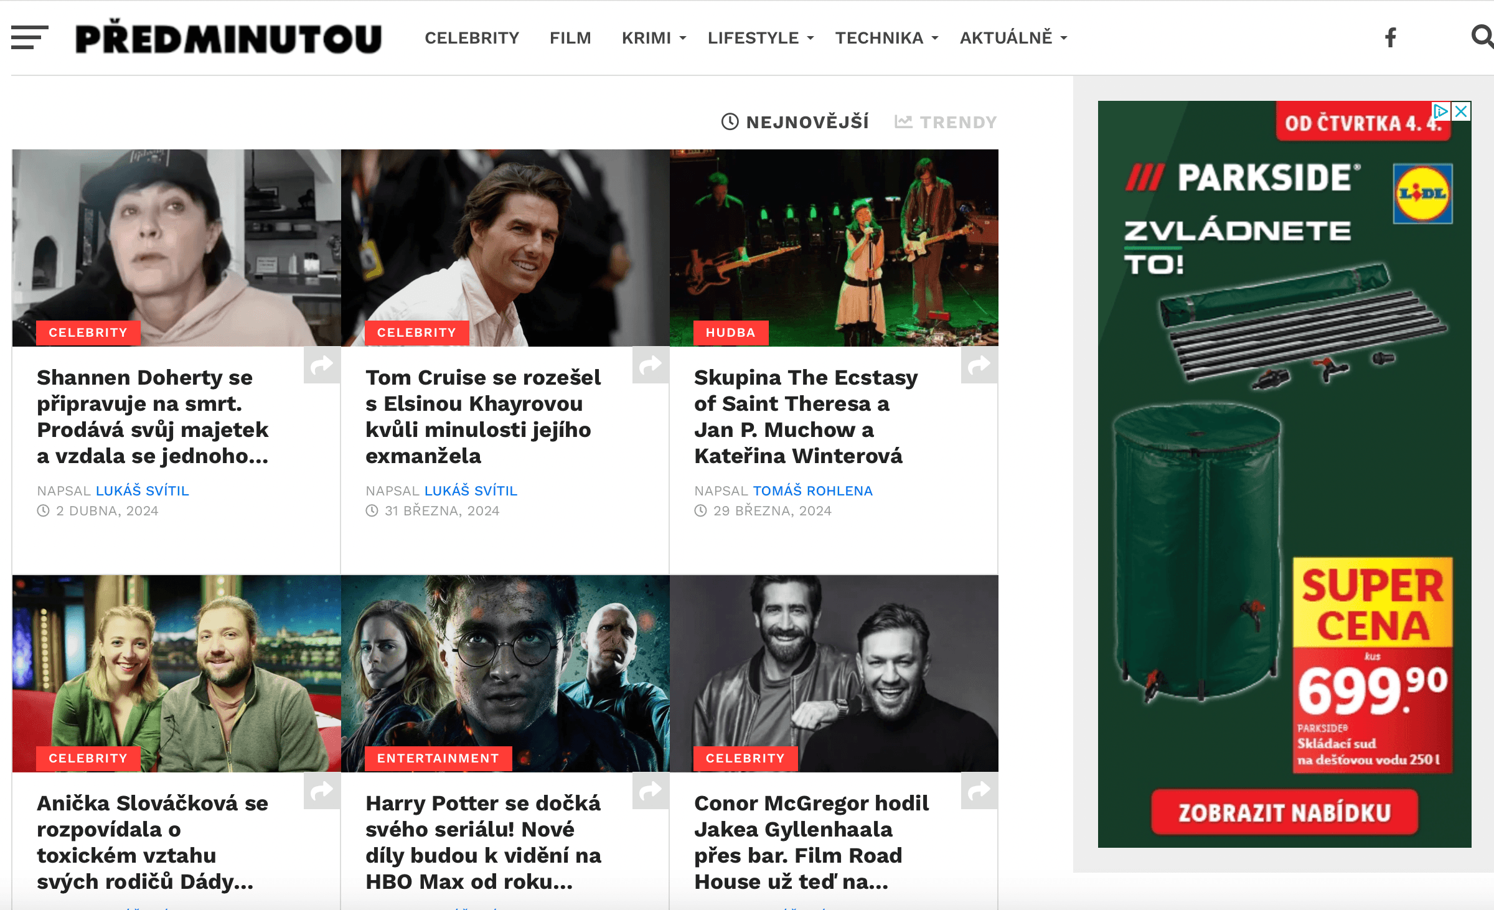This screenshot has width=1494, height=910.
Task: Click the Facebook icon in header
Action: pyautogui.click(x=1391, y=38)
